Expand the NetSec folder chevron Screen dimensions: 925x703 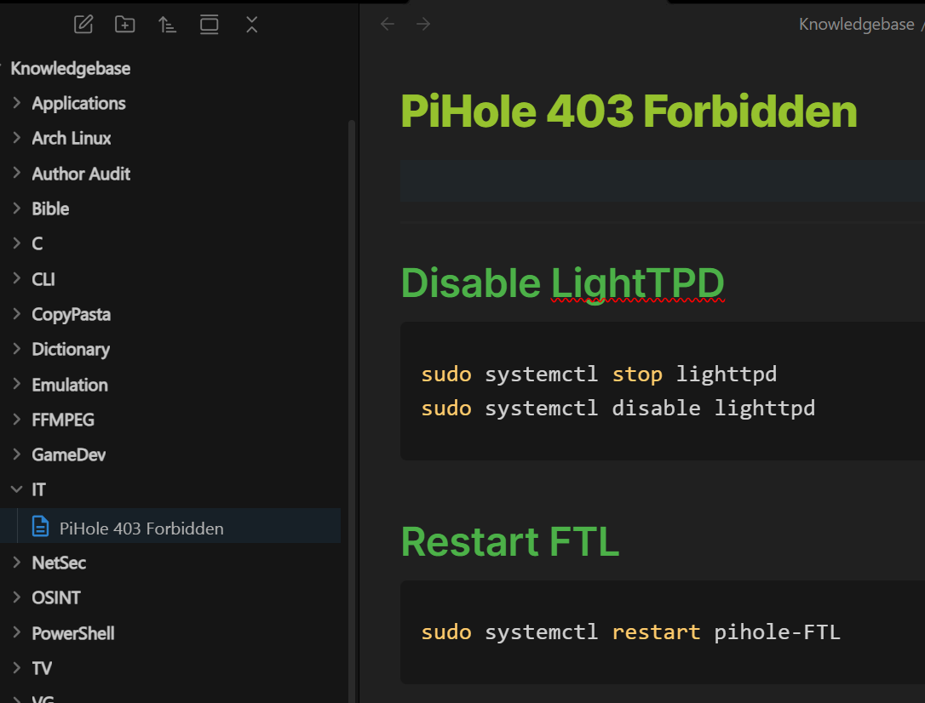(16, 563)
